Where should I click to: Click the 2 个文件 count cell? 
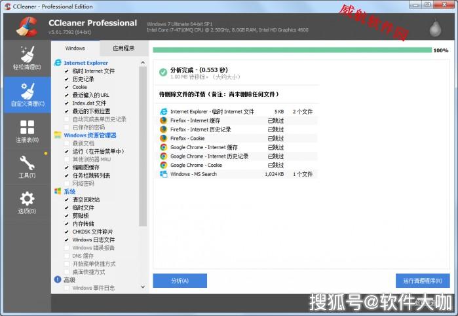[x=303, y=111]
